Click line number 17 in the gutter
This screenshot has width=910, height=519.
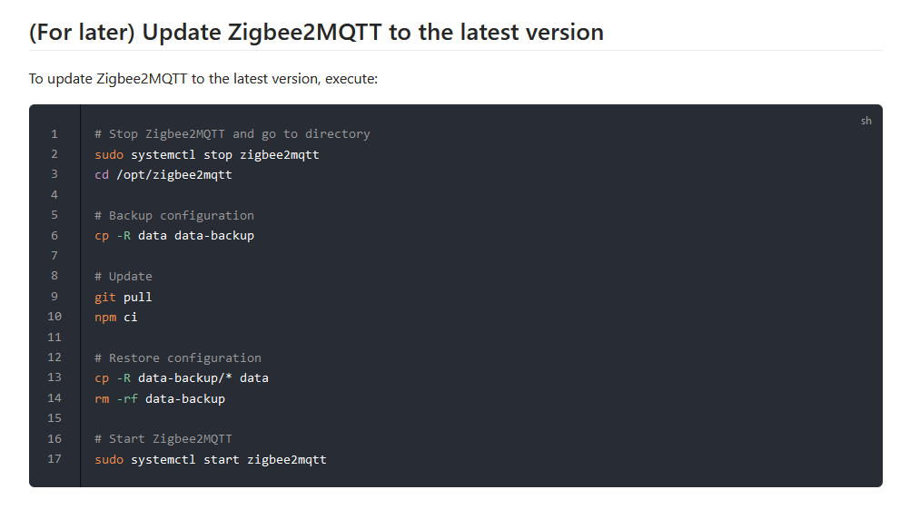pyautogui.click(x=54, y=459)
